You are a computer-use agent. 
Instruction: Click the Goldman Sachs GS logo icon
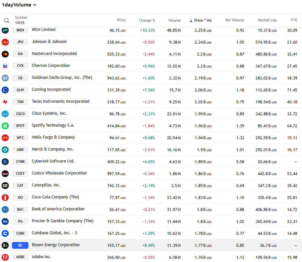[x=5, y=78]
